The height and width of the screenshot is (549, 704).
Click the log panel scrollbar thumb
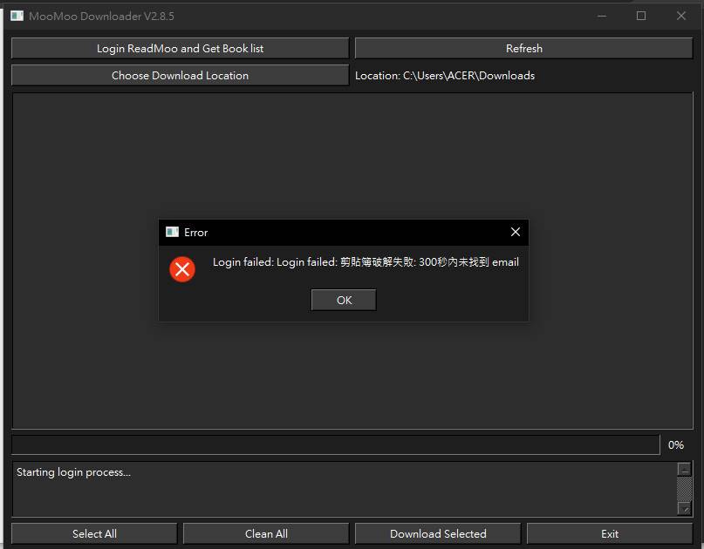[684, 489]
